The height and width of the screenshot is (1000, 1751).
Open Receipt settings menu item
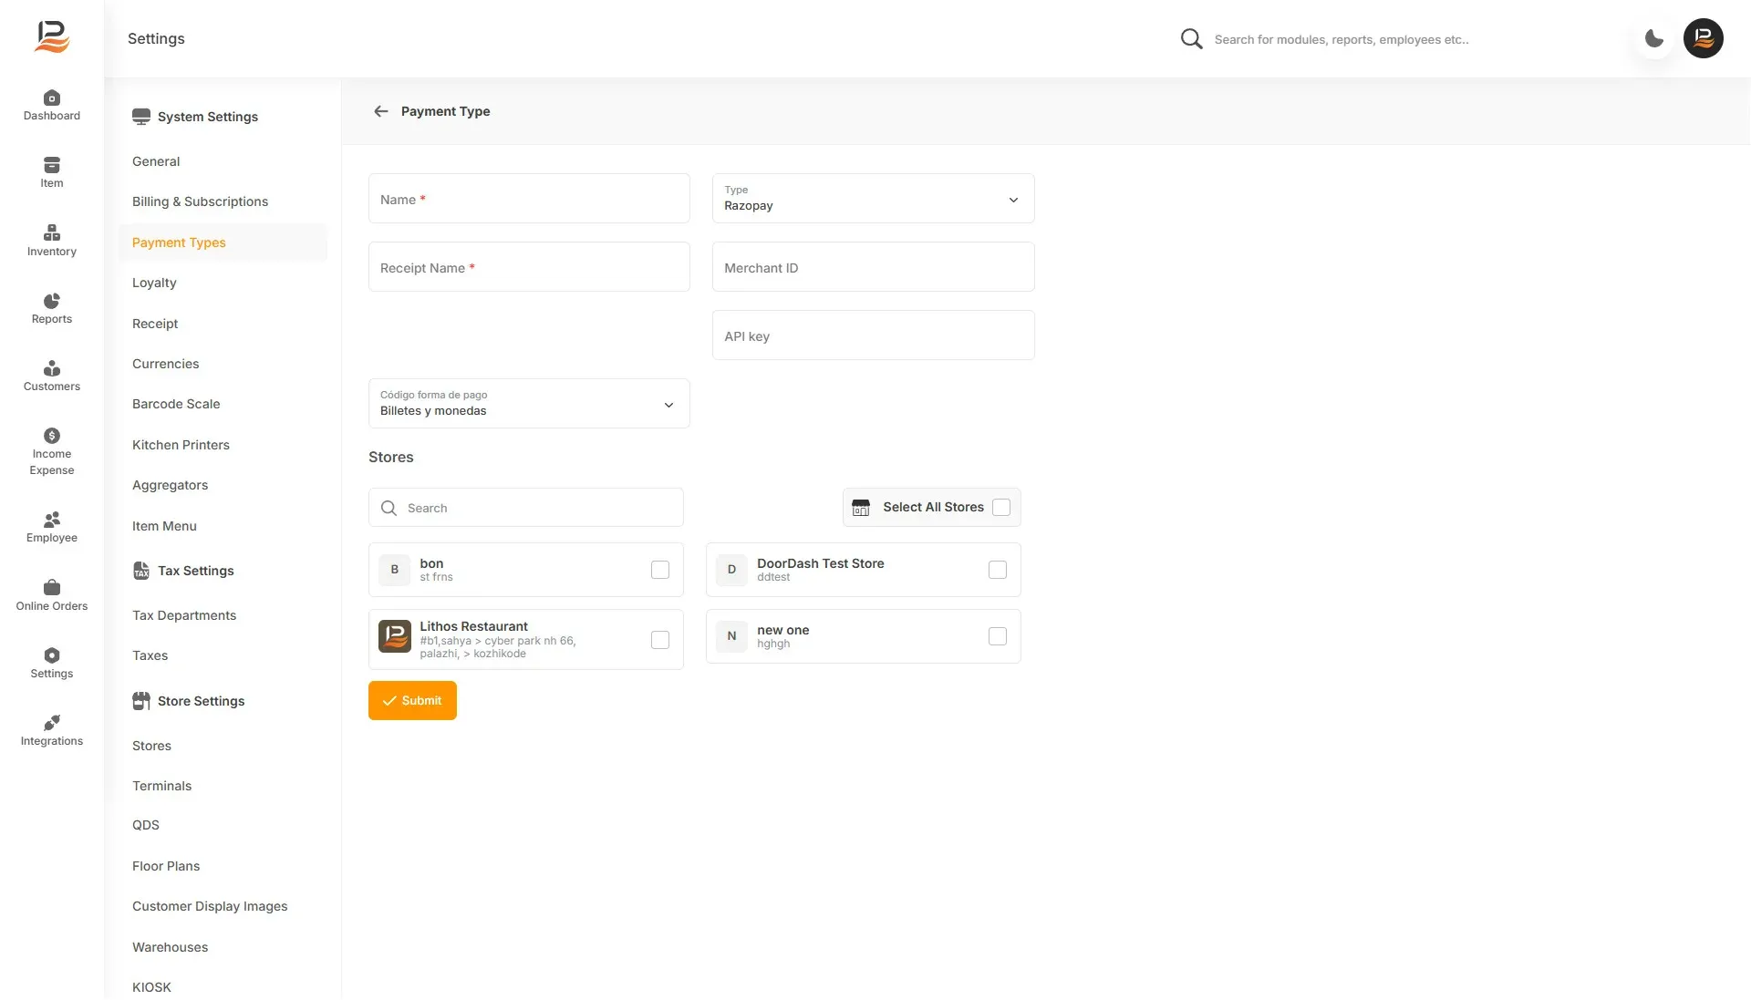click(155, 324)
